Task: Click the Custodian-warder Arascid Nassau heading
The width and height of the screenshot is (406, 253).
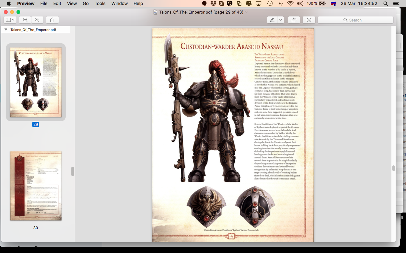Action: [232, 46]
